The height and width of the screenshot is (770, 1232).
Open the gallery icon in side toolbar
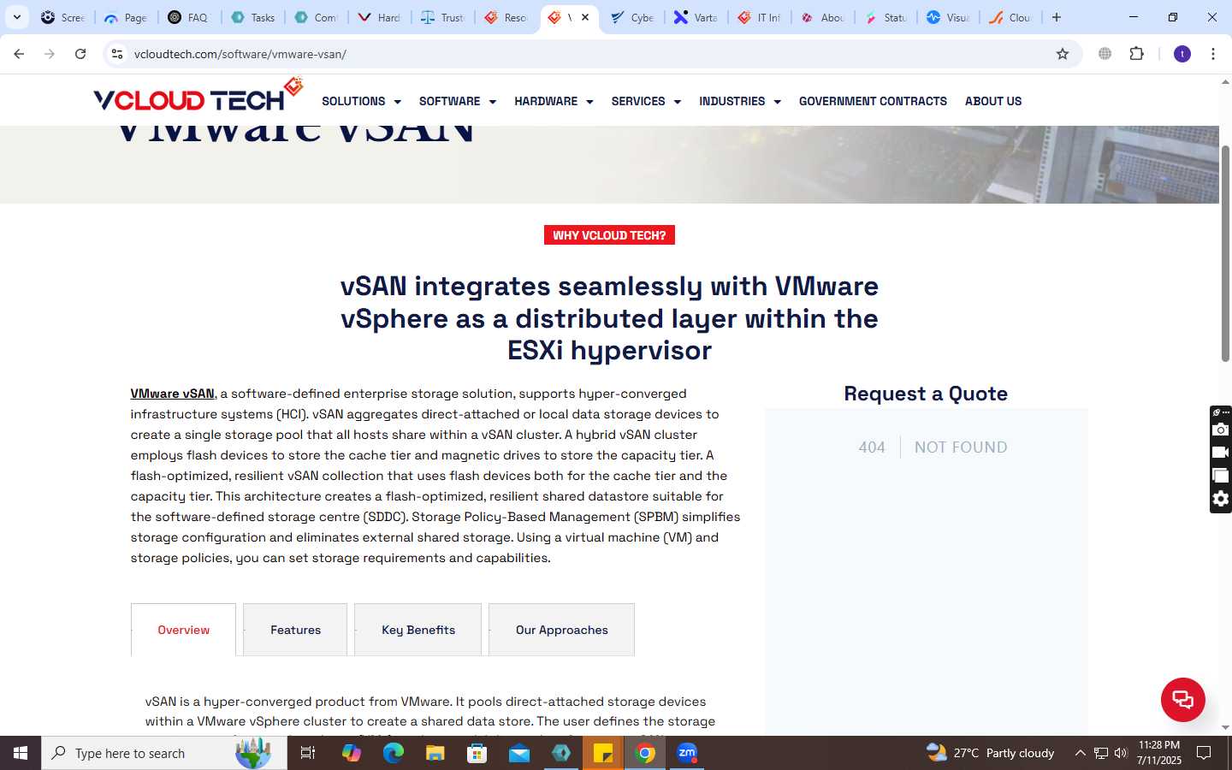point(1221,476)
